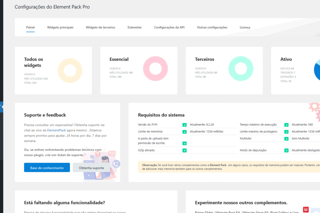The image size is (320, 213).
Task: Click the Base de conhecimento button
Action: 47,167
